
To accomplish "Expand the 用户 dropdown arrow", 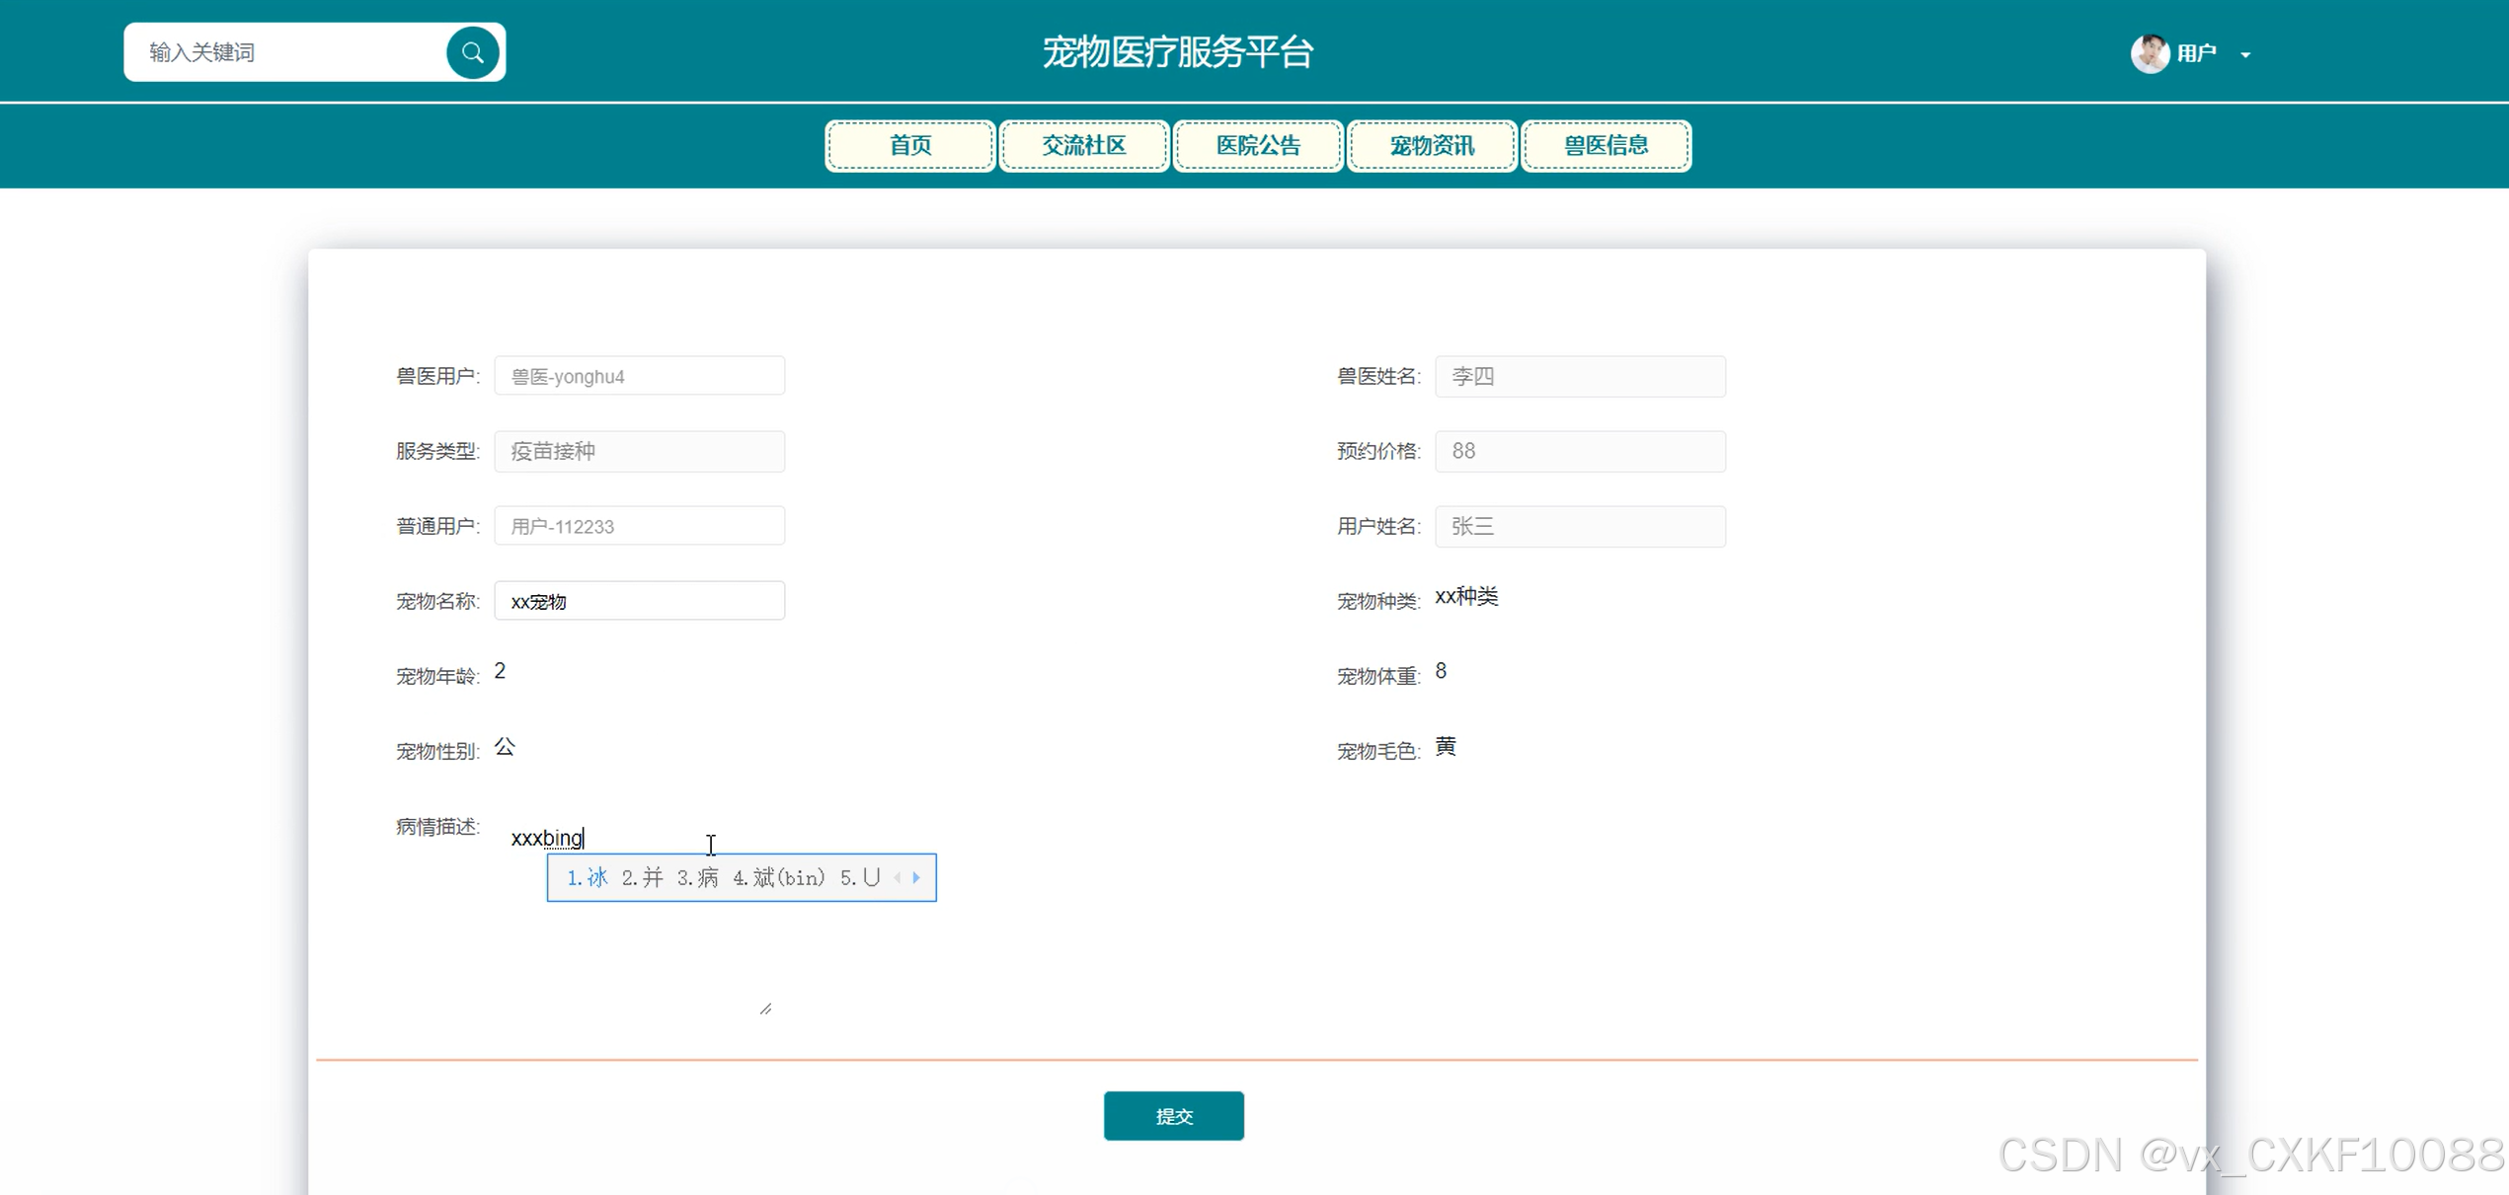I will (2245, 55).
